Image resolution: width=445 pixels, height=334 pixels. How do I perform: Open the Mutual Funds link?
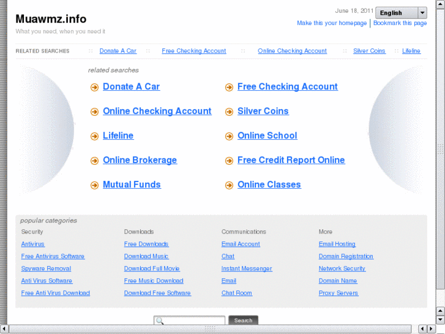point(132,184)
